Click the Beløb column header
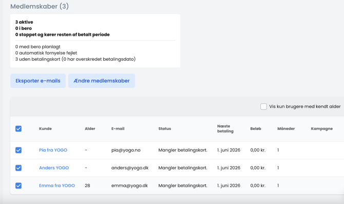Image resolution: width=344 pixels, height=204 pixels. point(256,129)
